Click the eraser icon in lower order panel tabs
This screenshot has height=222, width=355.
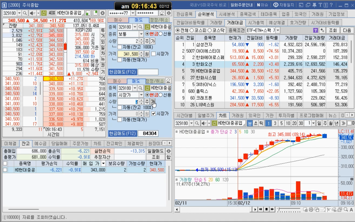168,81
